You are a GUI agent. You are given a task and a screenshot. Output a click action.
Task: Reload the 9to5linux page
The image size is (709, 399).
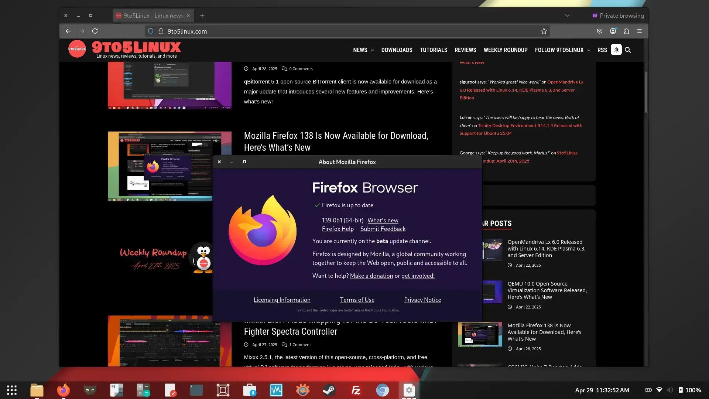pyautogui.click(x=95, y=31)
